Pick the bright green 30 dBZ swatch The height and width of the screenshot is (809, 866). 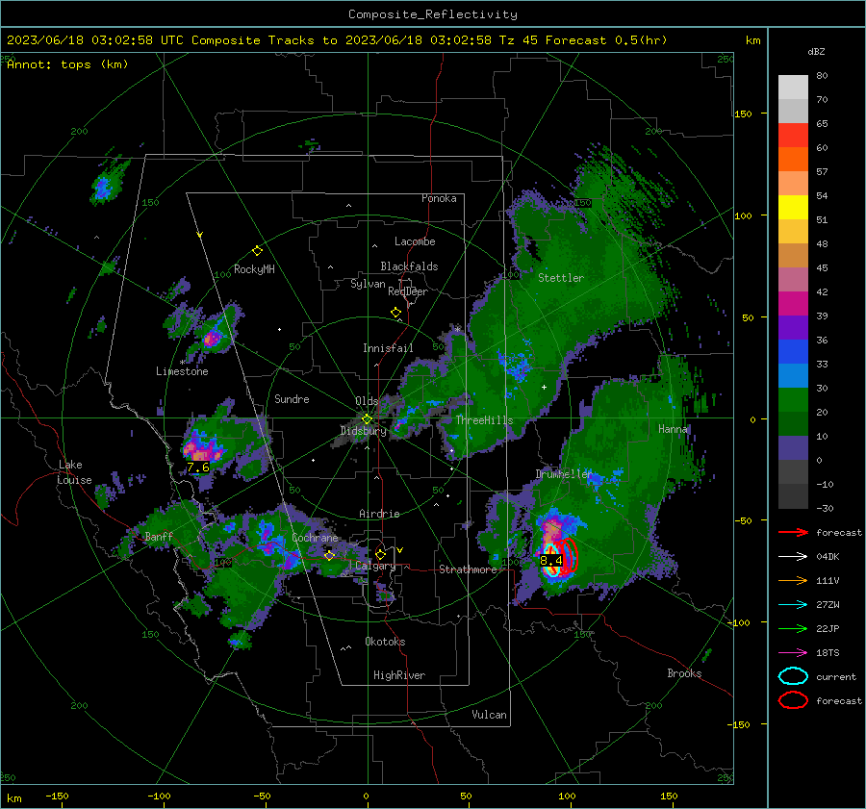[793, 399]
